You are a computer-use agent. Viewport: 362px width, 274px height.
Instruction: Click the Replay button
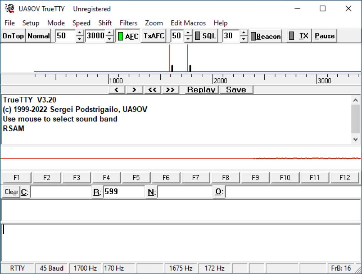[x=201, y=90]
